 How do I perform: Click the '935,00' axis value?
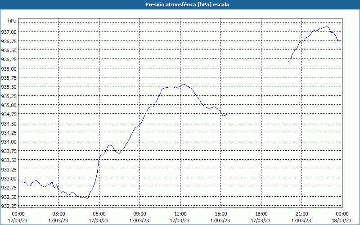[x=9, y=105]
